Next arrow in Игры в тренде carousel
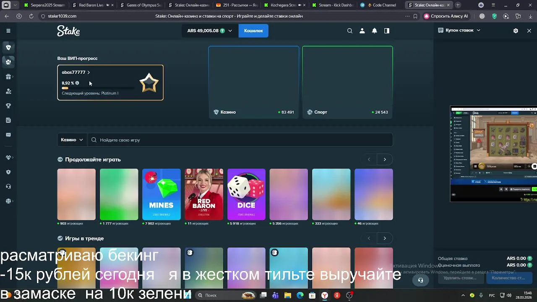The width and height of the screenshot is (537, 302). point(385,238)
